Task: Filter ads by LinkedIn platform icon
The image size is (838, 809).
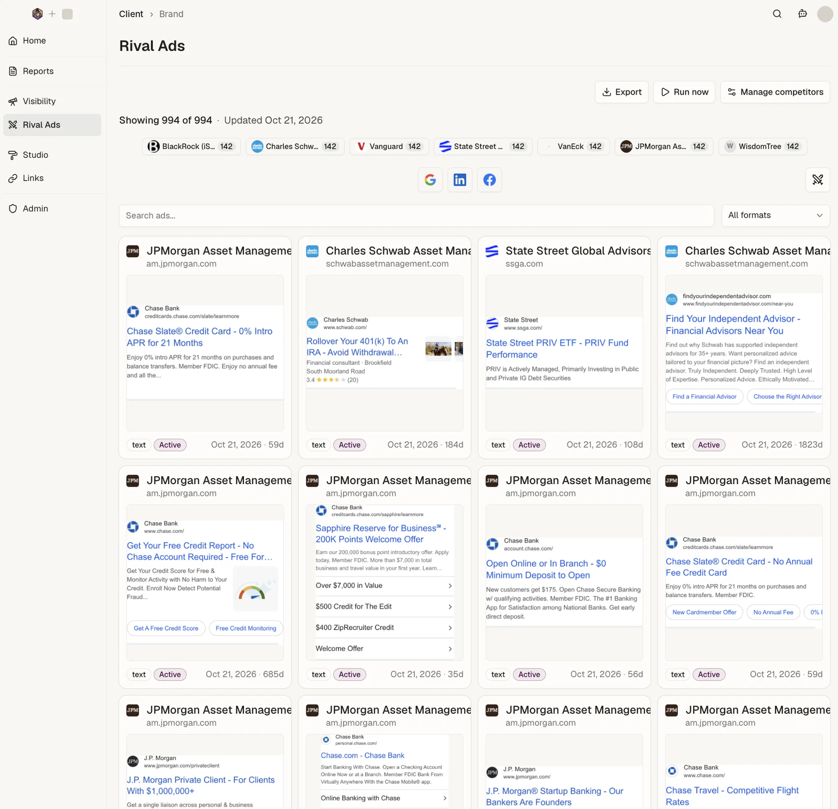Action: 460,180
